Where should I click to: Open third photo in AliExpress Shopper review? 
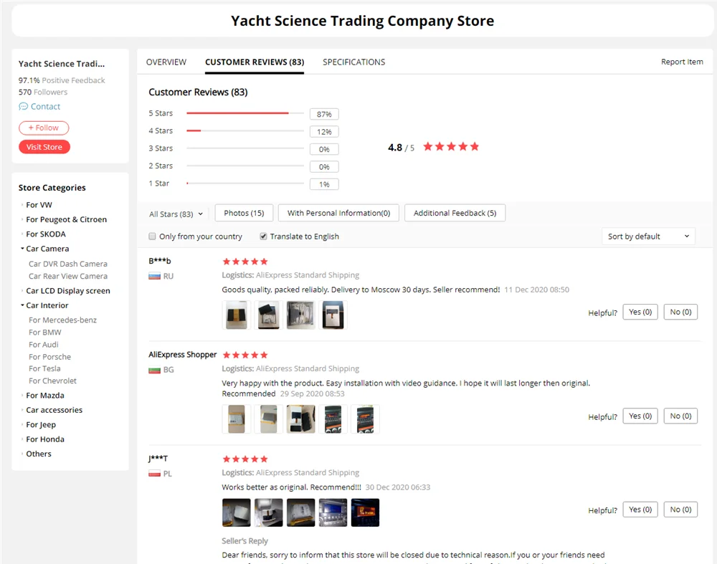click(x=300, y=419)
